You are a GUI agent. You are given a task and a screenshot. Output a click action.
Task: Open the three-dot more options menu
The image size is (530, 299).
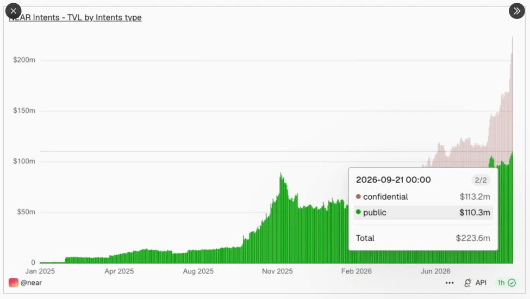coord(450,283)
